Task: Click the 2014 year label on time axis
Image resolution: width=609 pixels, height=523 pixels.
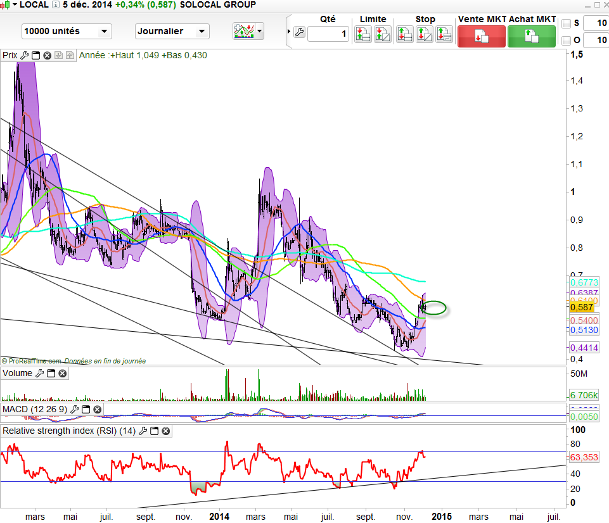Action: 219,517
